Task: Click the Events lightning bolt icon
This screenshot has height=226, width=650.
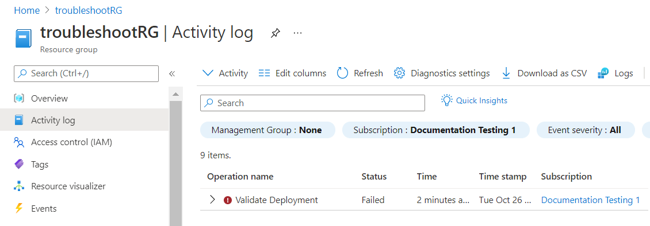Action: pyautogui.click(x=18, y=208)
